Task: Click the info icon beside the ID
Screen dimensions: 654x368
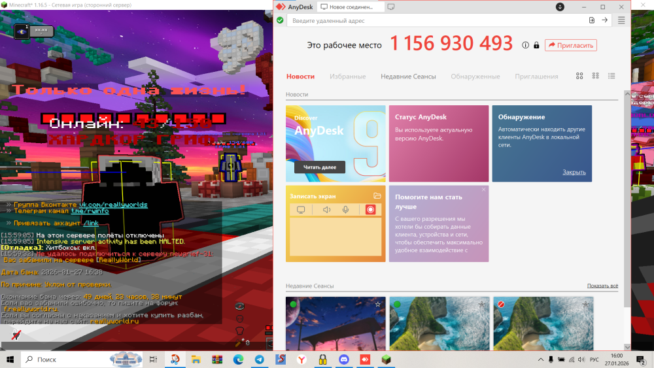Action: point(526,45)
